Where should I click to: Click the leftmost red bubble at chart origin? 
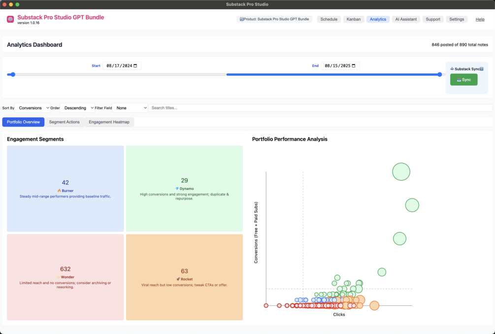pos(266,305)
